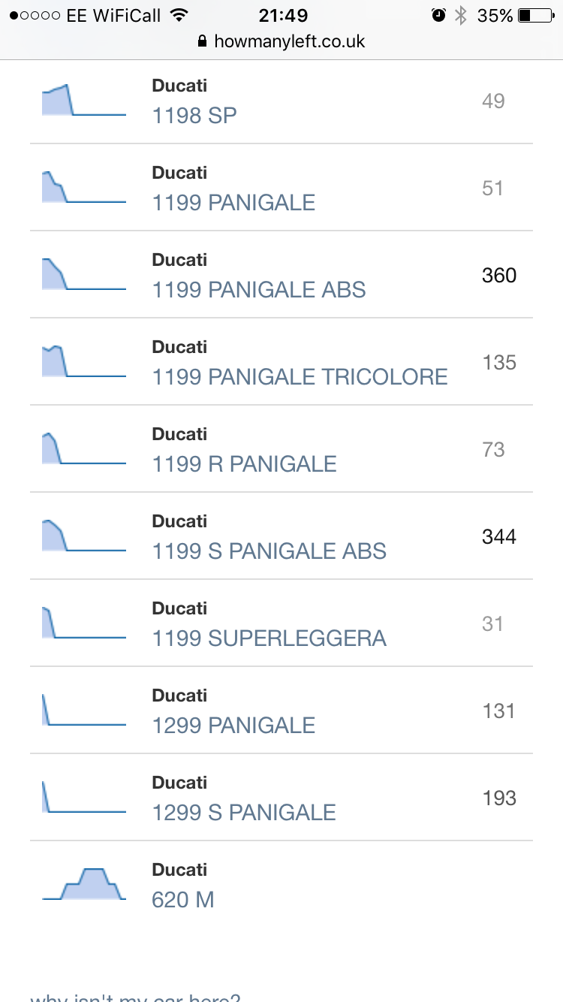563x1002 pixels.
Task: Click the 620 M trend chart thumbnail
Action: [84, 884]
